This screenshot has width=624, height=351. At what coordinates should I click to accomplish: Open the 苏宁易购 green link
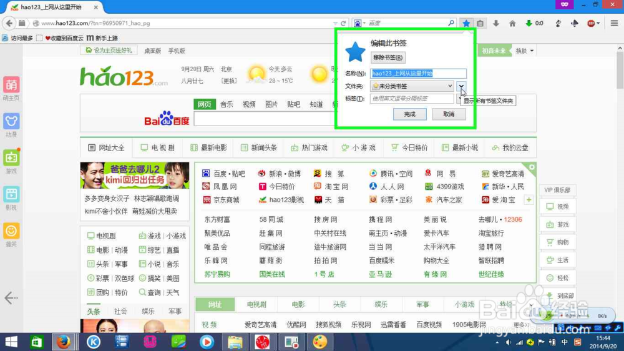pos(217,275)
